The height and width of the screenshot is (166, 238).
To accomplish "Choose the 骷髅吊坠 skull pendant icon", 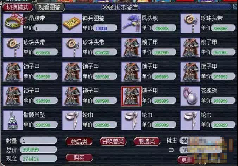I will (x=13, y=120).
